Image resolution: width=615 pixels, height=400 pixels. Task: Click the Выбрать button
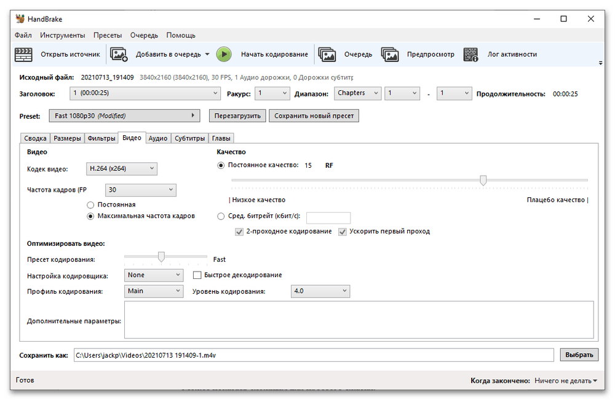(577, 355)
